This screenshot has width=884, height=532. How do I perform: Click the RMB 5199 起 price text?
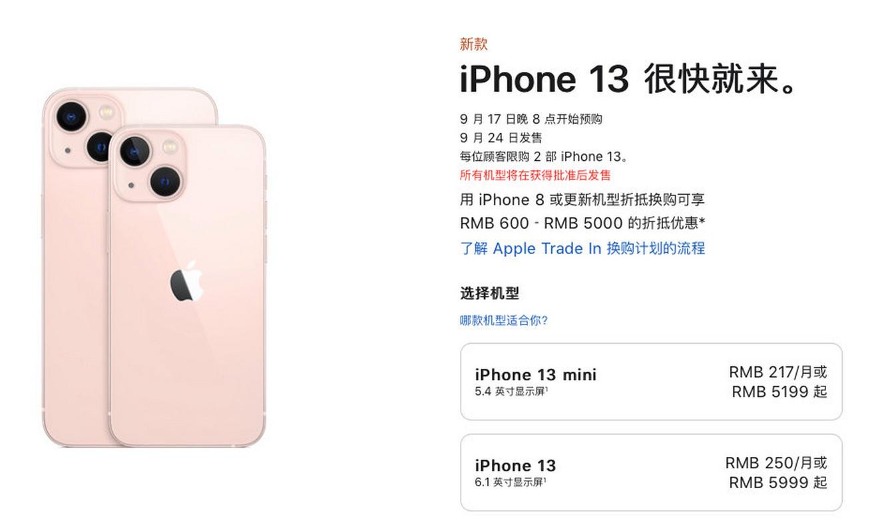click(779, 392)
